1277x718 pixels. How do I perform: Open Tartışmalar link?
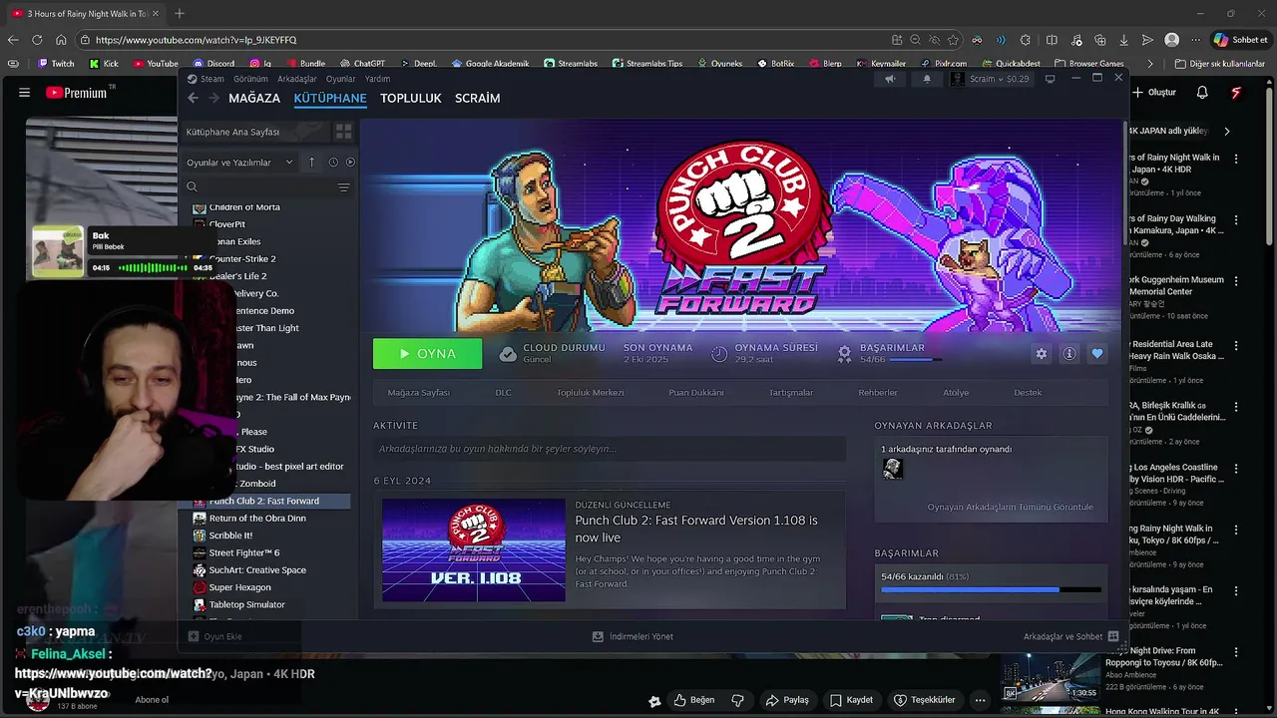click(x=791, y=392)
